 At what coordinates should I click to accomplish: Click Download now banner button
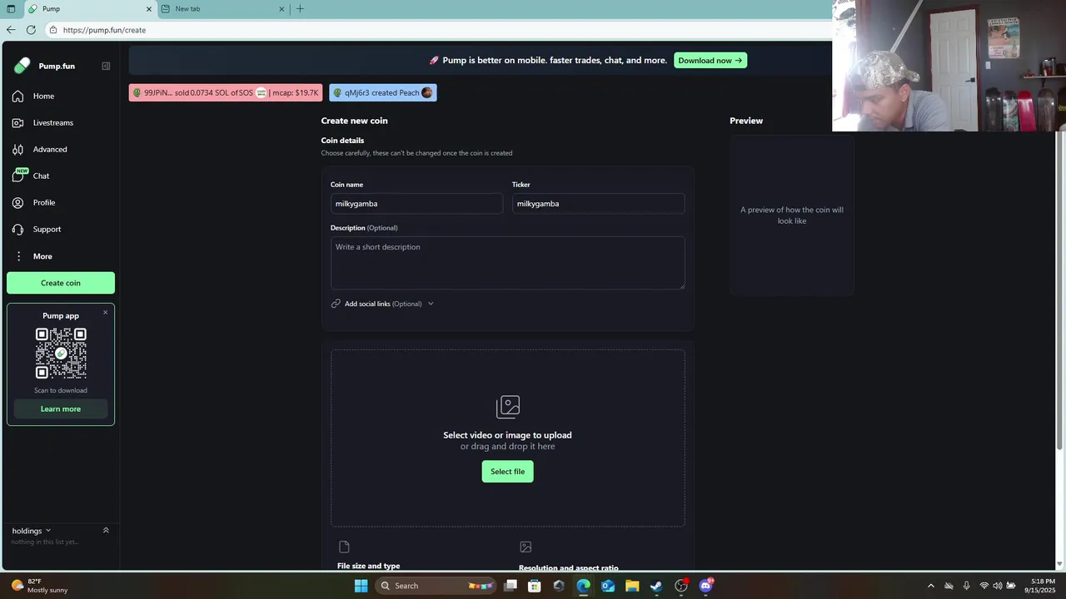pyautogui.click(x=710, y=60)
